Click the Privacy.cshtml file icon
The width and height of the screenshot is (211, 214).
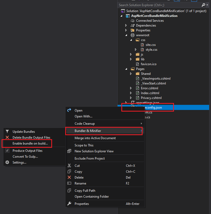coord(137,98)
